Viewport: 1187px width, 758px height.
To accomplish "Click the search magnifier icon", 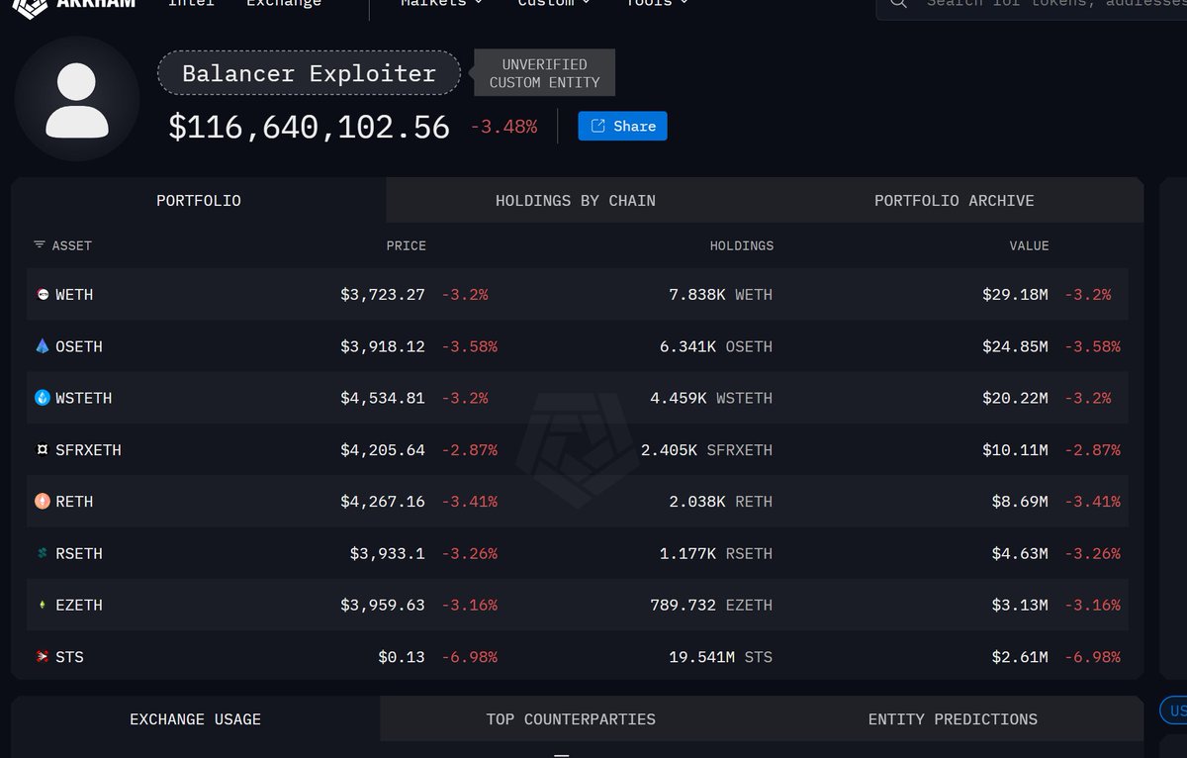I will point(898,3).
